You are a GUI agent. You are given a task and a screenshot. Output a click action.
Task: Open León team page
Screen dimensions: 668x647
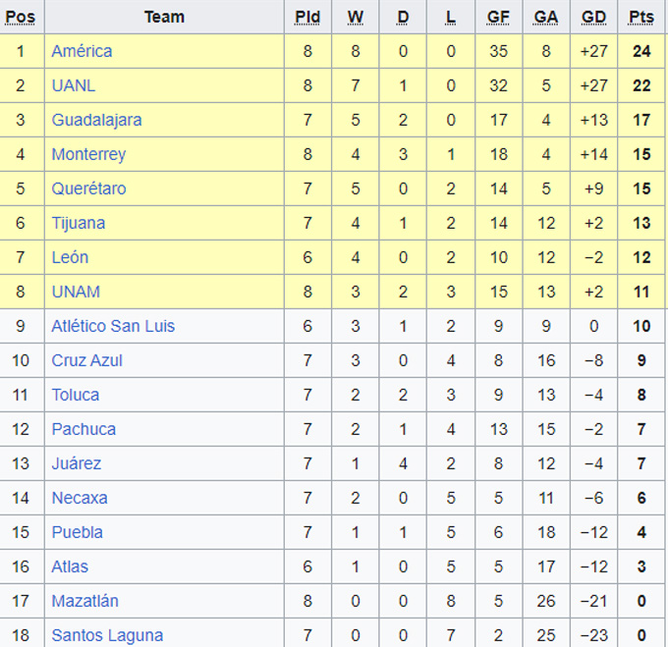pos(70,257)
